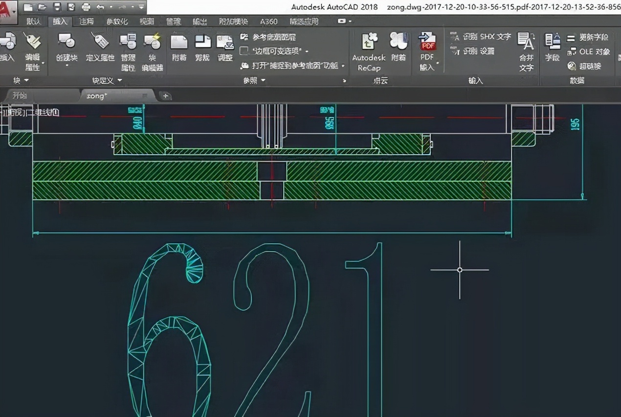Open the A360 ribbon tab
The height and width of the screenshot is (417, 621).
tap(268, 22)
